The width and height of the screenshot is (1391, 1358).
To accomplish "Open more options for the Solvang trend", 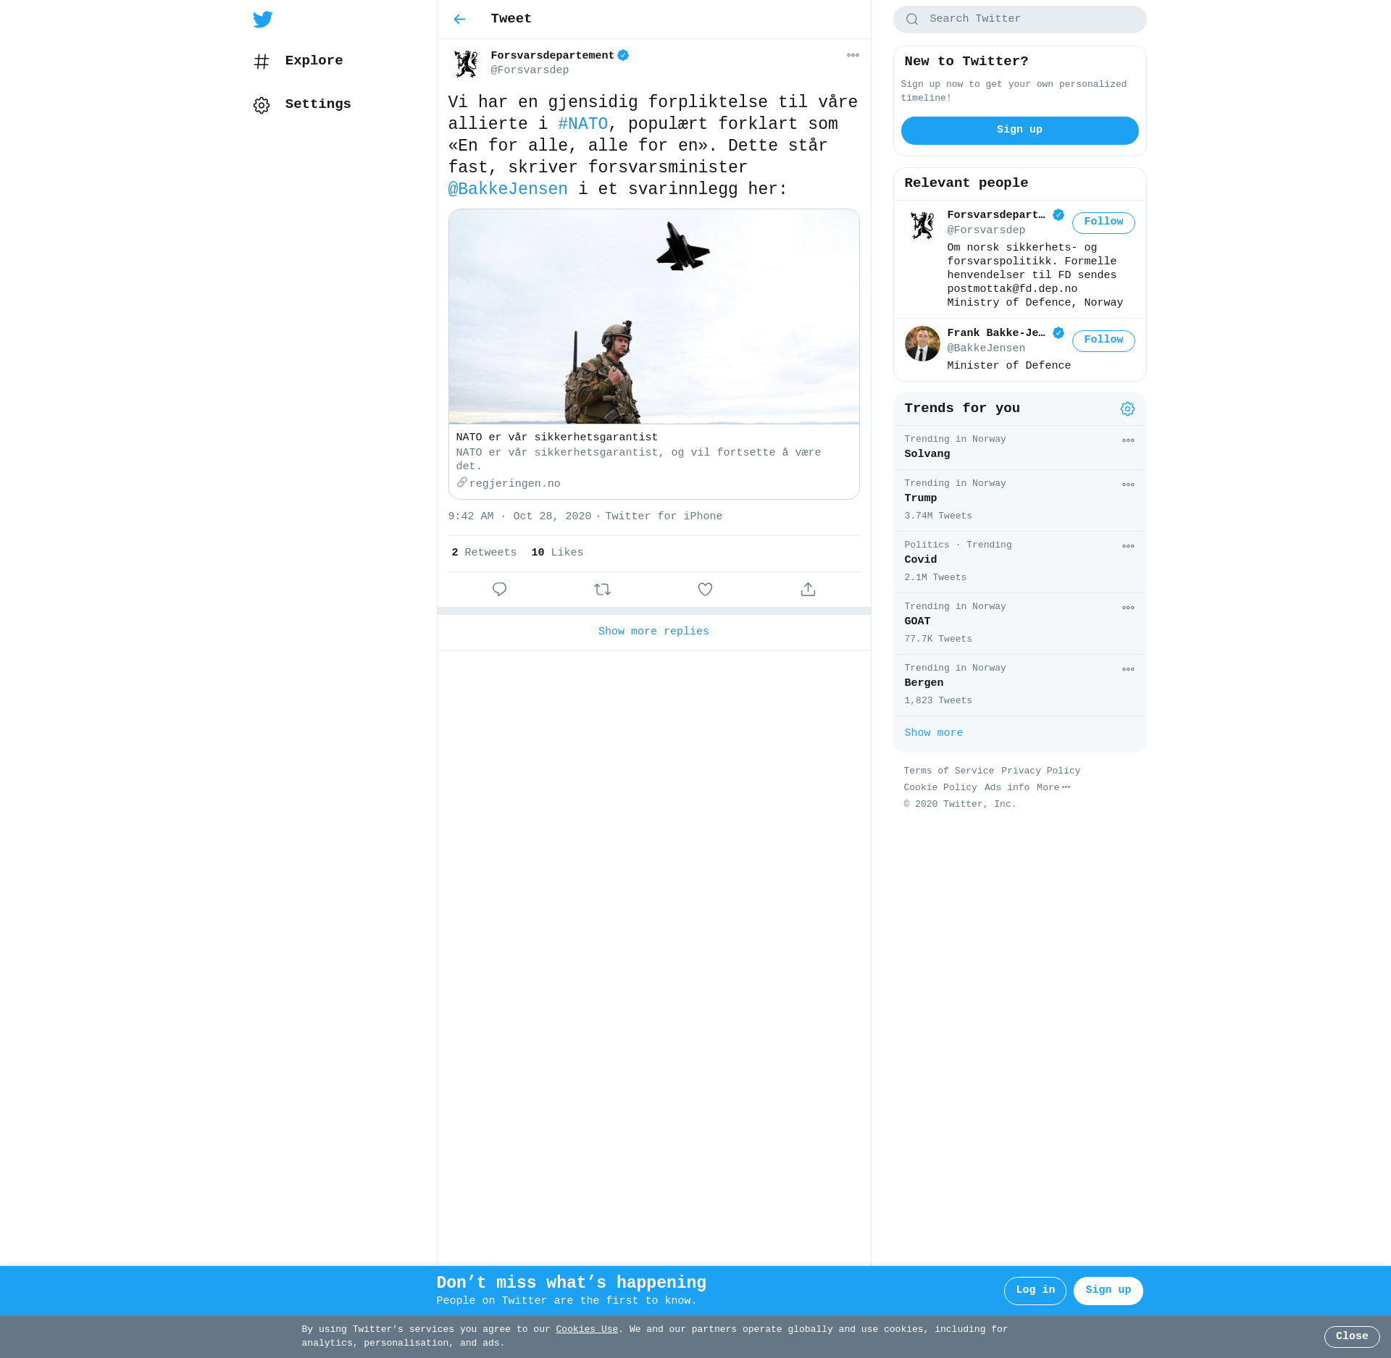I will 1128,440.
